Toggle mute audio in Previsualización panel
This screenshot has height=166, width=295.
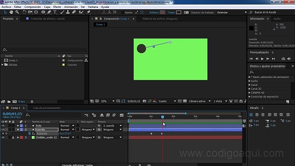[289, 59]
